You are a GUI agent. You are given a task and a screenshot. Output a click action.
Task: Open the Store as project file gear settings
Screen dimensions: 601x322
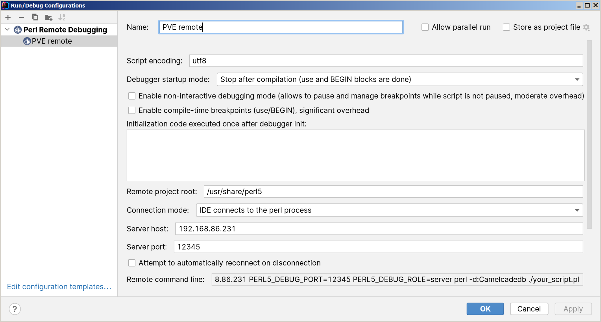click(587, 27)
